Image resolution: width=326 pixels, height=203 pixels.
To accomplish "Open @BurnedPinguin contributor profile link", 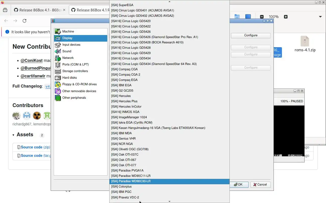I will 36,68.
